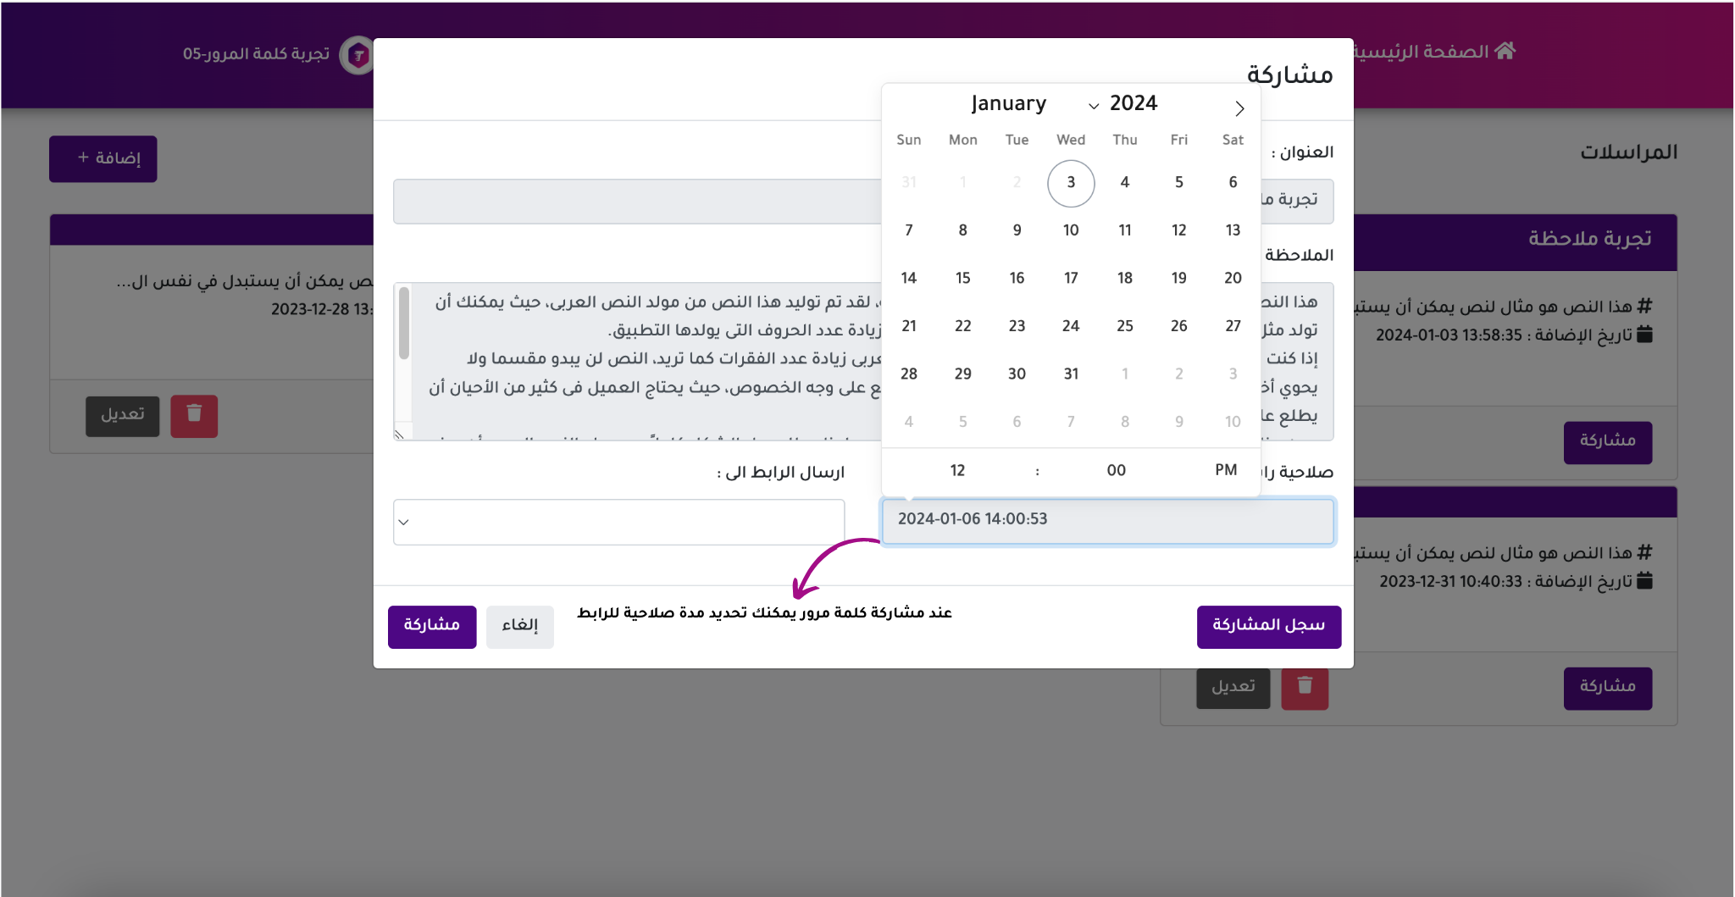Choose January 31 on the calendar
This screenshot has width=1735, height=897.
point(1071,374)
